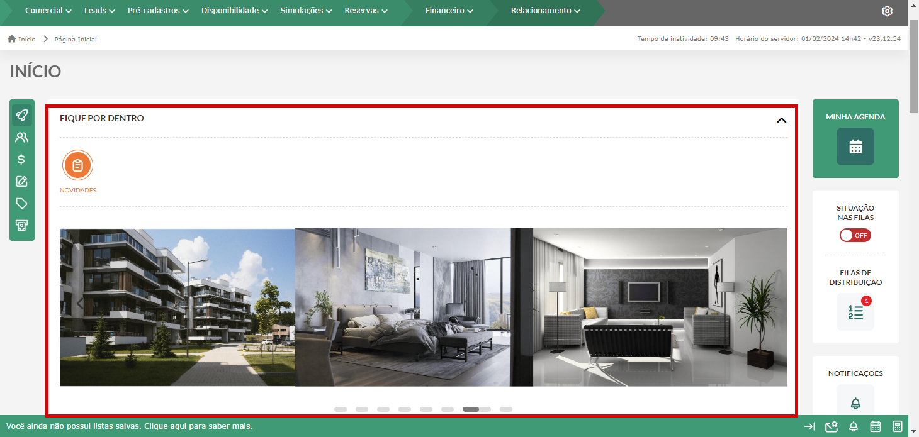919x437 pixels.
Task: Click the page scrollbar down arrow
Action: pyautogui.click(x=914, y=431)
